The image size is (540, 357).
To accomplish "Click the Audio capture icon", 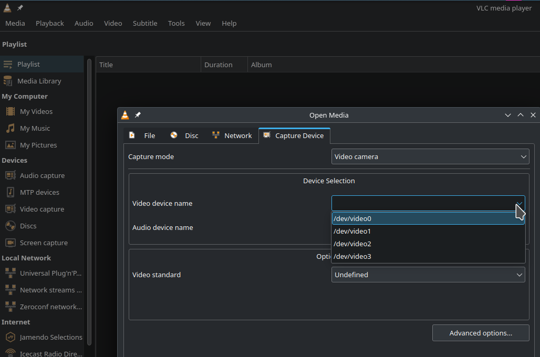I will pos(11,175).
